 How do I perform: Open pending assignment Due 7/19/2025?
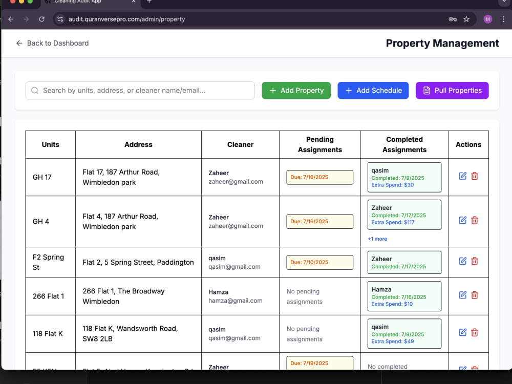[319, 363]
